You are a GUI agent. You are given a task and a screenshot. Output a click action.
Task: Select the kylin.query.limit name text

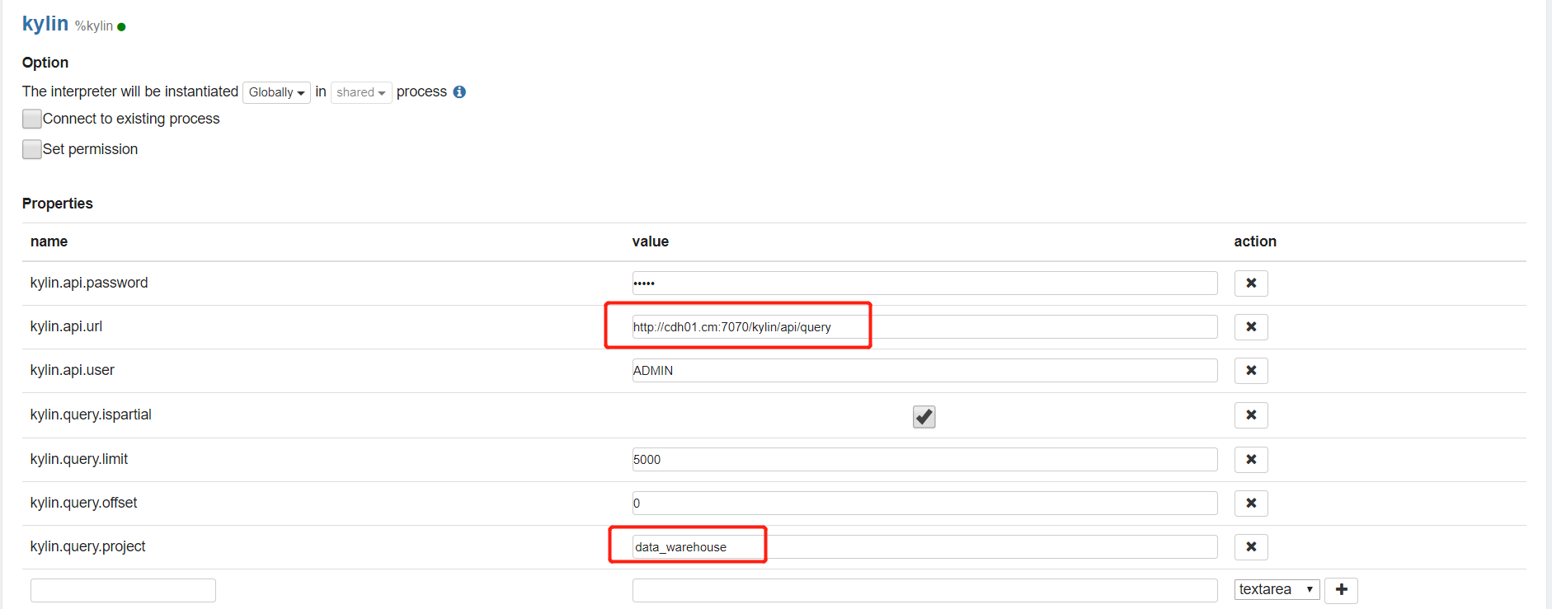(x=79, y=459)
